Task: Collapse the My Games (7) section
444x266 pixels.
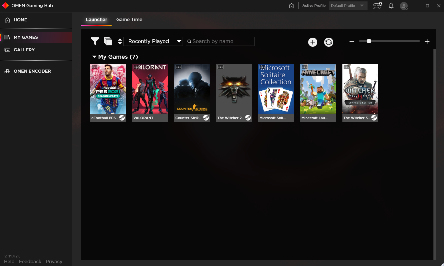Action: point(94,57)
